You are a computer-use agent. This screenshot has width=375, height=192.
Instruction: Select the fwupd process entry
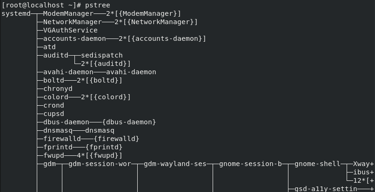pyautogui.click(x=54, y=155)
